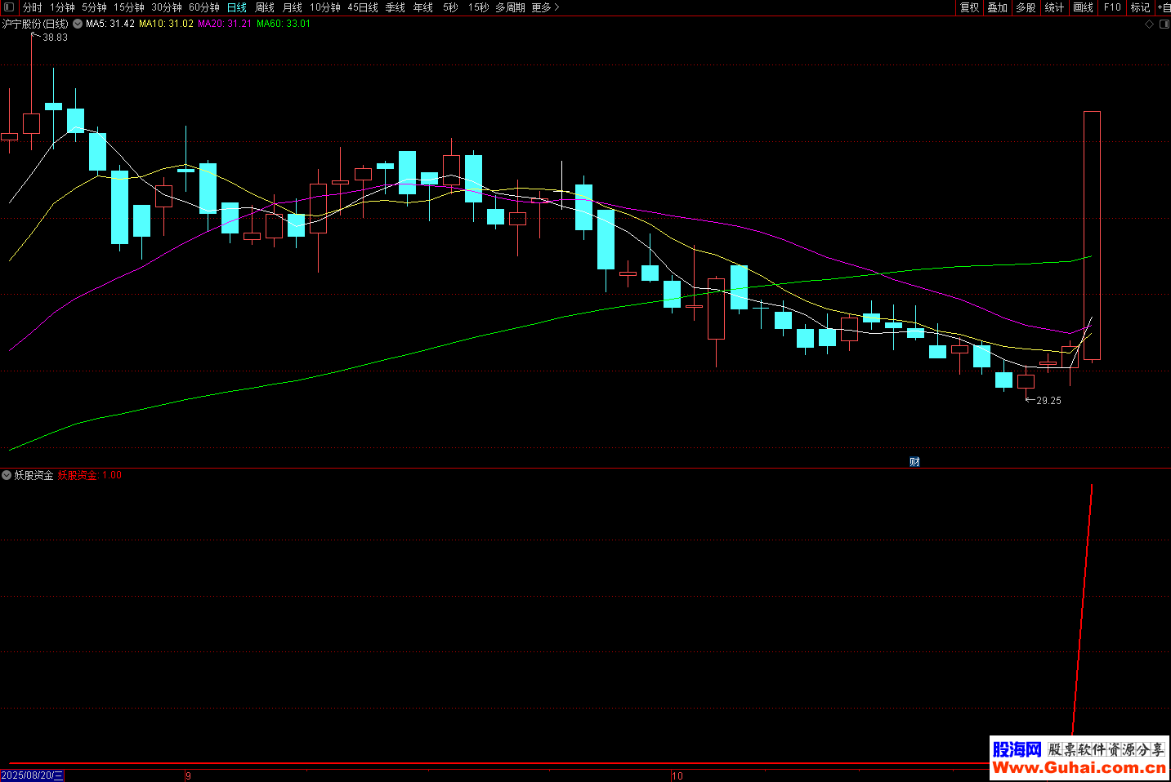
Task: Click the Www.Guhai.com.cn watermark link
Action: [1079, 767]
